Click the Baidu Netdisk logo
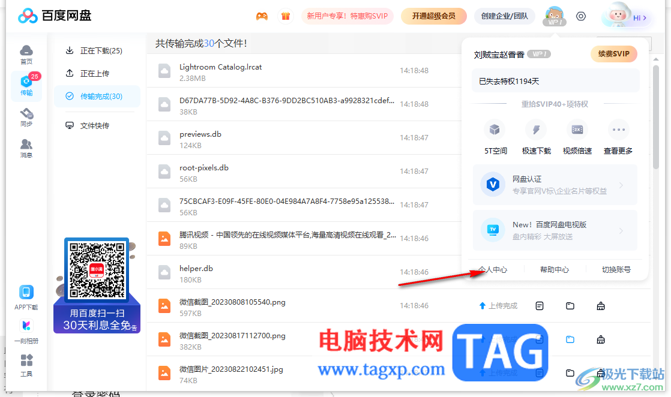Screen dimensions: 671x397 [x=55, y=16]
